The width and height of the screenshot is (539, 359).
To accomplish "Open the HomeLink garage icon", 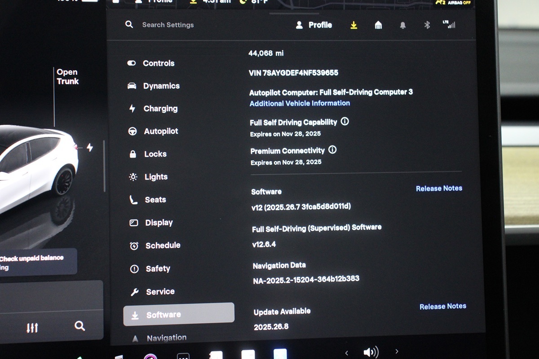I will pyautogui.click(x=378, y=26).
